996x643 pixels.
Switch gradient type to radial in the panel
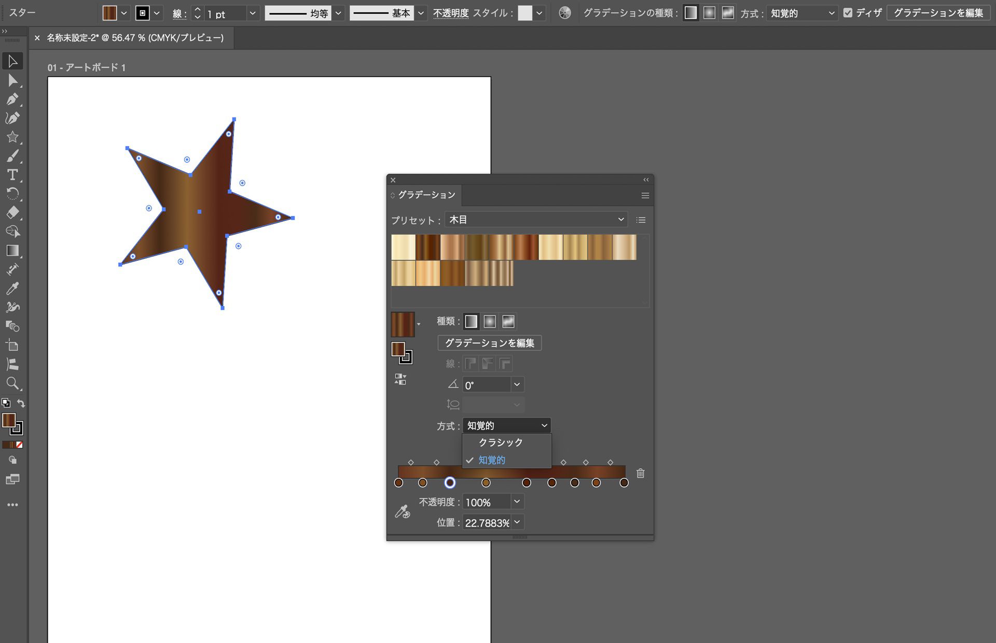pos(490,321)
